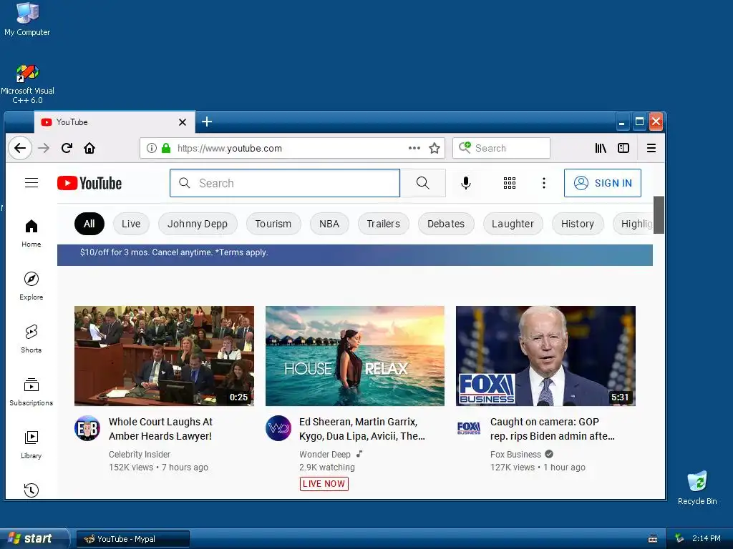Viewport: 733px width, 549px height.
Task: Open History clock icon in sidebar
Action: coord(31,490)
